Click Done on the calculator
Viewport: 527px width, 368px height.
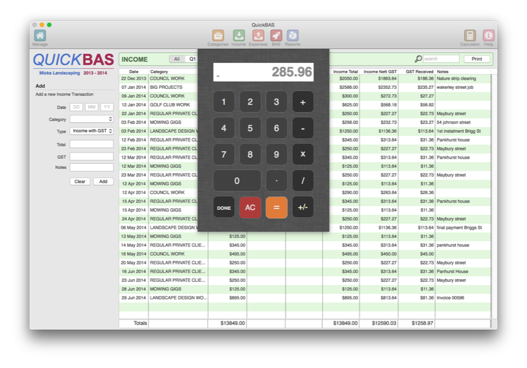[224, 207]
